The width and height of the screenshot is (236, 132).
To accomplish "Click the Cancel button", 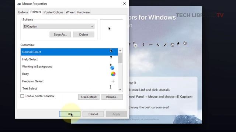I will coord(93,114).
